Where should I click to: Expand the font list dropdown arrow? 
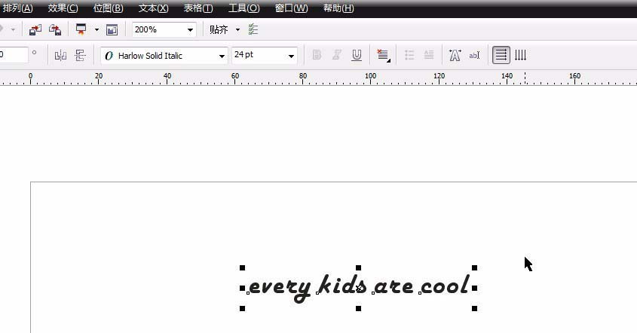[x=222, y=56]
